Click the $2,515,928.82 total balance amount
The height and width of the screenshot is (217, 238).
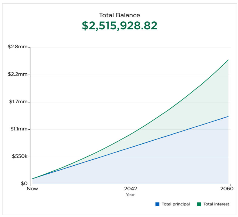click(119, 26)
